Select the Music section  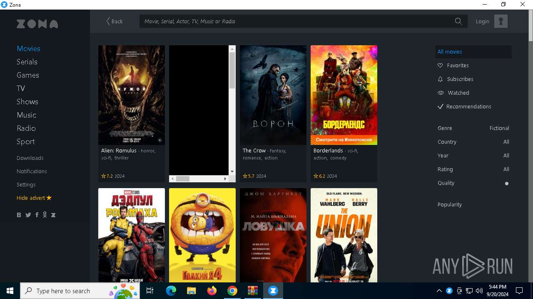26,115
